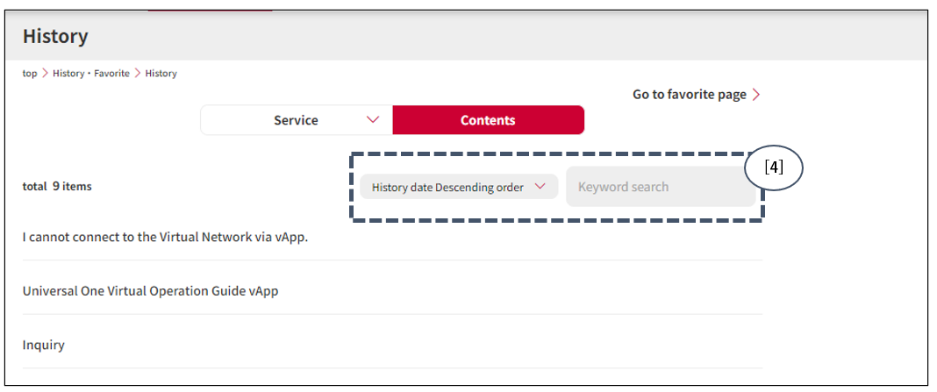The width and height of the screenshot is (937, 392).
Task: Click the total 9 items label
Action: (57, 187)
